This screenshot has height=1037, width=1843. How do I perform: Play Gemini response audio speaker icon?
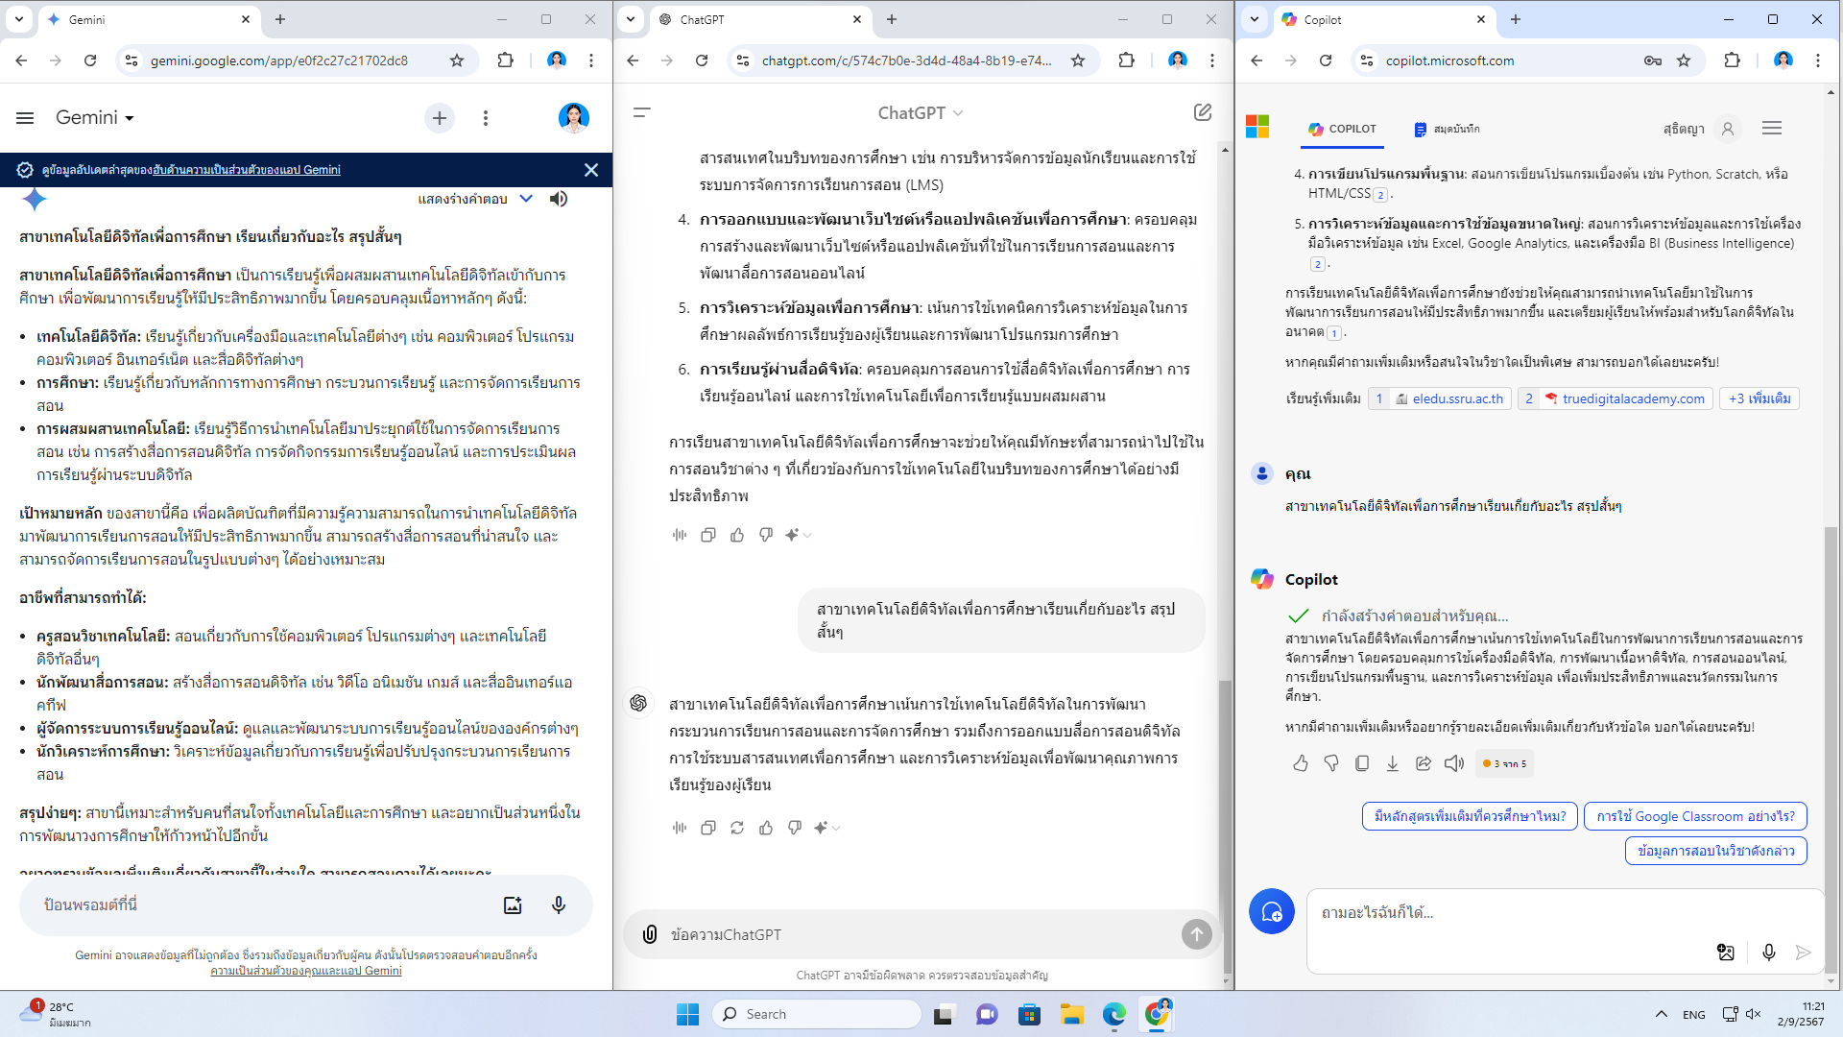(559, 199)
